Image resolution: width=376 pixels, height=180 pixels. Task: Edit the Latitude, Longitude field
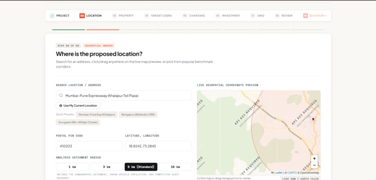(x=158, y=146)
